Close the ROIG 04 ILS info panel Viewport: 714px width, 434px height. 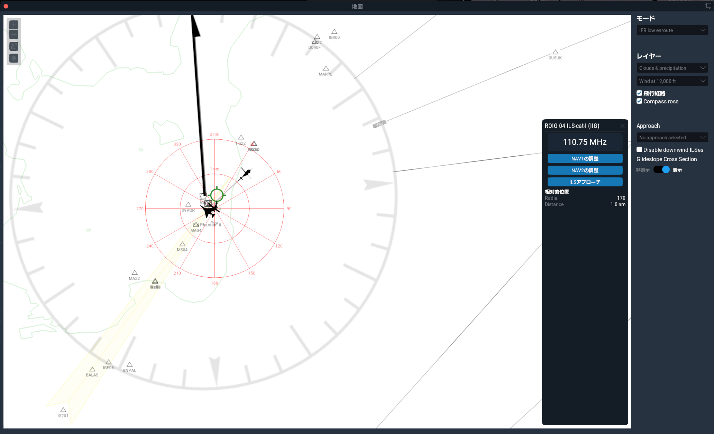(622, 126)
